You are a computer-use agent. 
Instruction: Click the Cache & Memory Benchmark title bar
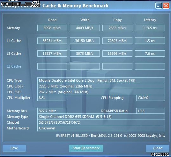(76, 6)
